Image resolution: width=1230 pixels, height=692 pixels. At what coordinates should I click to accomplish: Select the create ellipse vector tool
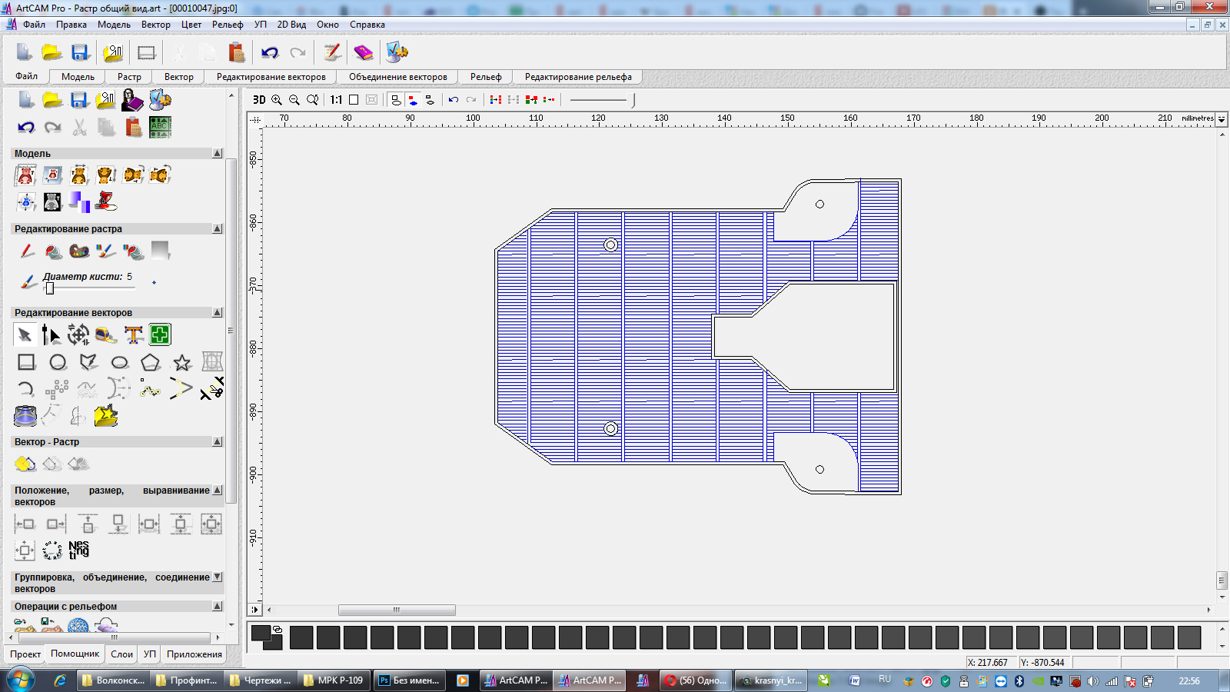point(120,362)
